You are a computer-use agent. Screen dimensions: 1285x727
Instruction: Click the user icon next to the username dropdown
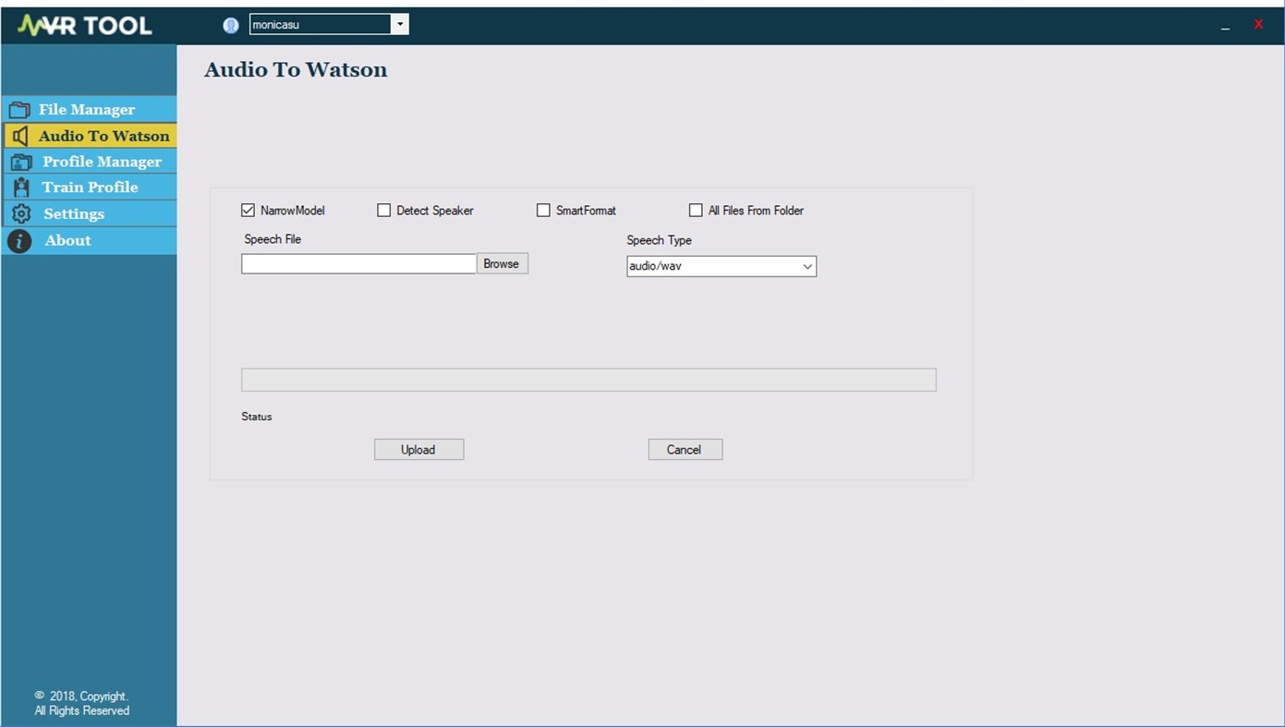point(229,24)
